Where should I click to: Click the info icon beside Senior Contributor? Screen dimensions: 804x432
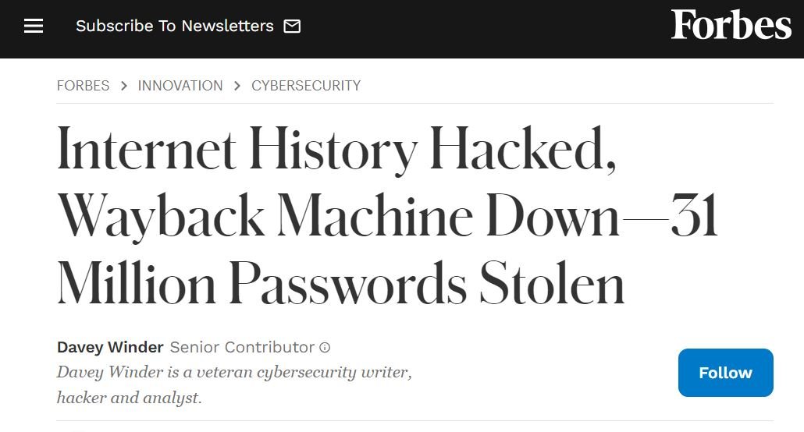[325, 348]
